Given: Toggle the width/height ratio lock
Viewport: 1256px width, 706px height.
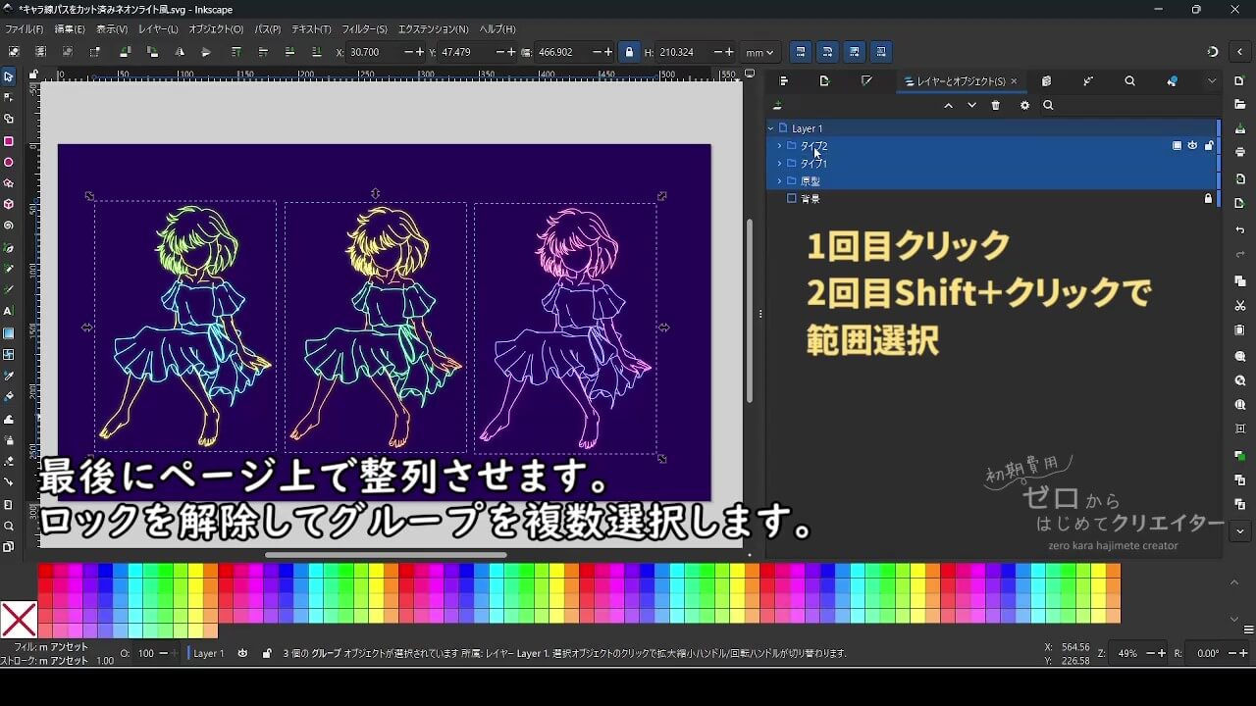Looking at the screenshot, I should pos(629,52).
